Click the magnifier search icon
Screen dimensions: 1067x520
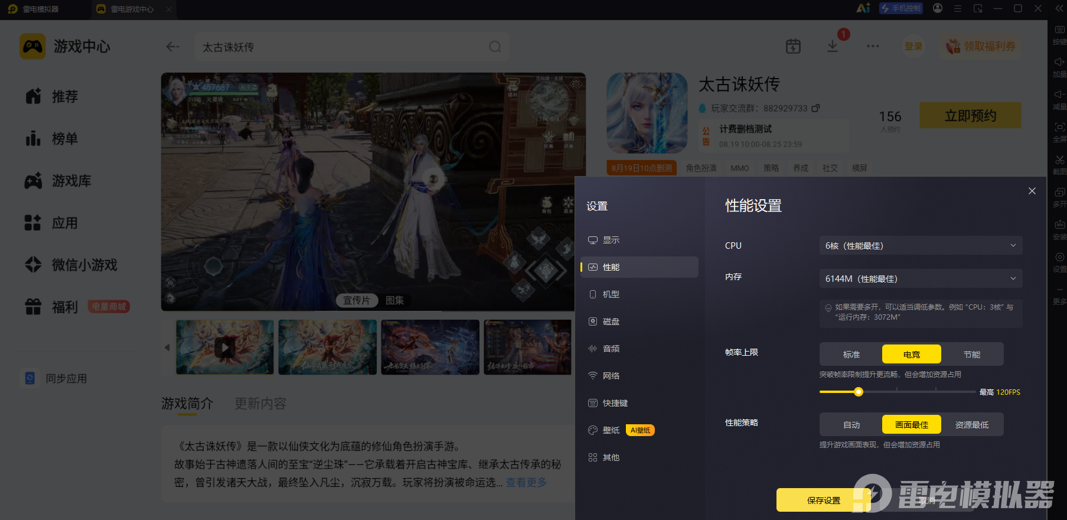tap(495, 47)
